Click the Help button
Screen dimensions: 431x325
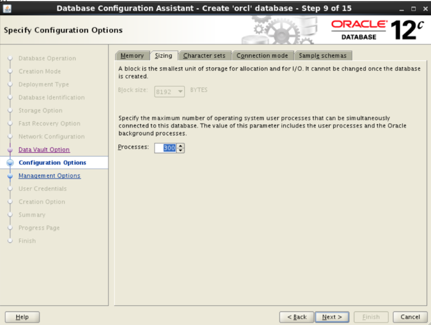tap(22, 317)
